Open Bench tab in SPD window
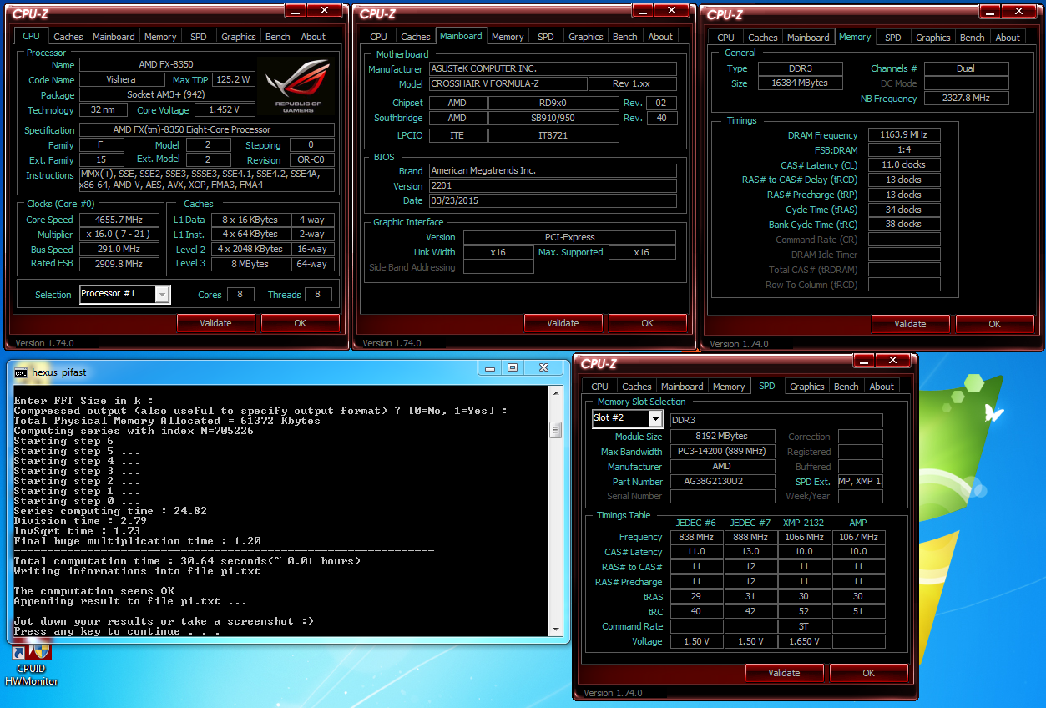 click(x=846, y=387)
